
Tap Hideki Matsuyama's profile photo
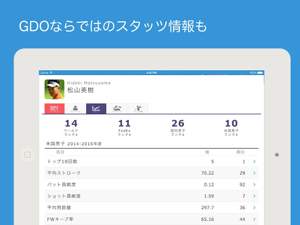pos(54,89)
